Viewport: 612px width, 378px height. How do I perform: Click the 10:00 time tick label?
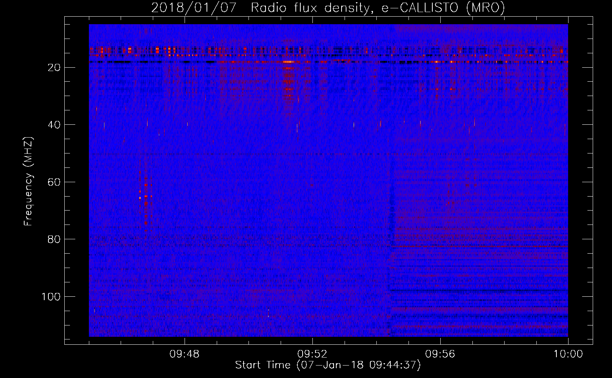click(x=568, y=354)
